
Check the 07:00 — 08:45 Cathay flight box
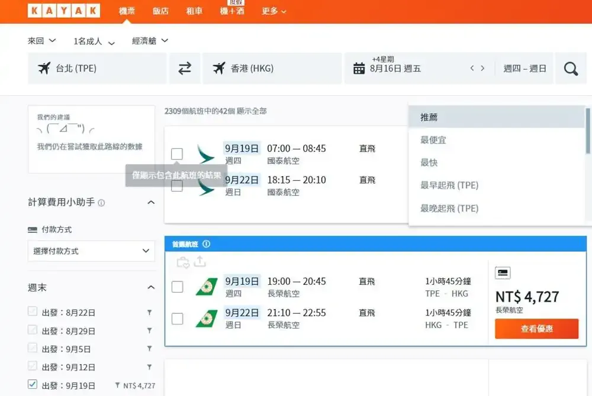click(176, 154)
